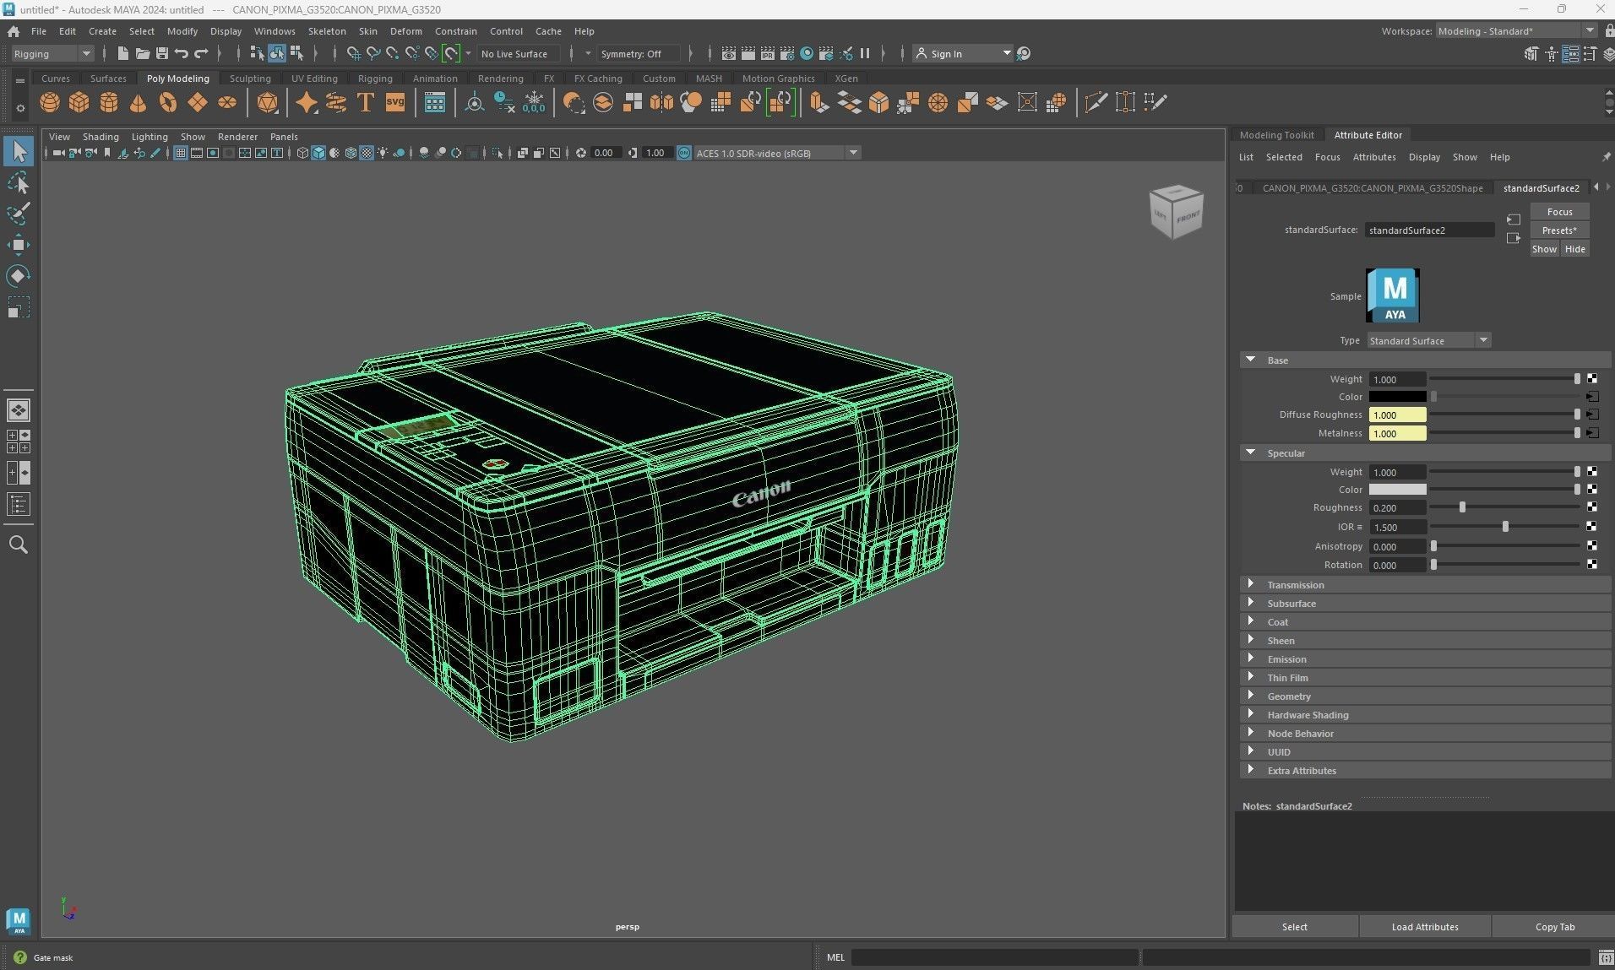Viewport: 1615px width, 970px height.
Task: Toggle textured display in the viewport toolbar
Action: tap(367, 153)
